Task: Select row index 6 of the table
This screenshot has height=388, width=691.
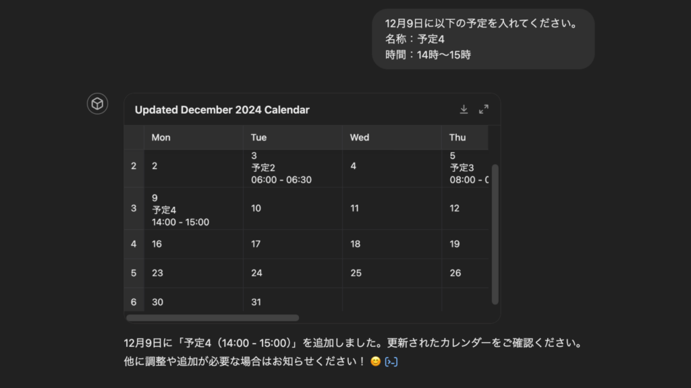Action: (134, 302)
